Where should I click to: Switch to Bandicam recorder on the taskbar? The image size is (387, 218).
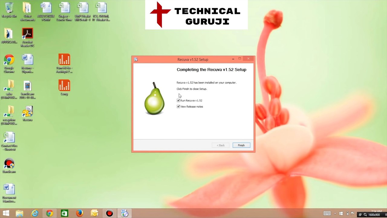[109, 213]
